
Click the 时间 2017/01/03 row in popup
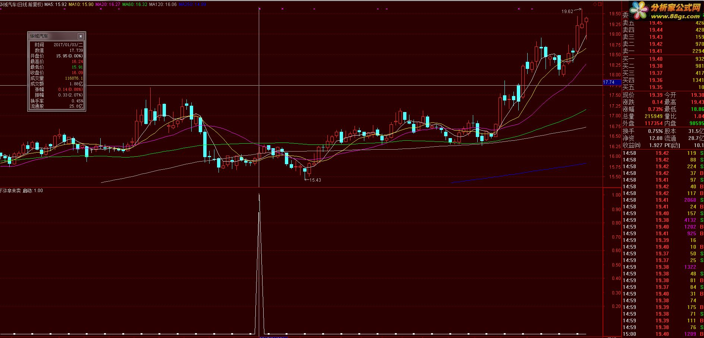57,45
